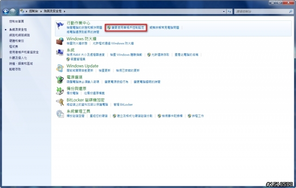Click the magnifier icon in the search box

tap(290, 12)
